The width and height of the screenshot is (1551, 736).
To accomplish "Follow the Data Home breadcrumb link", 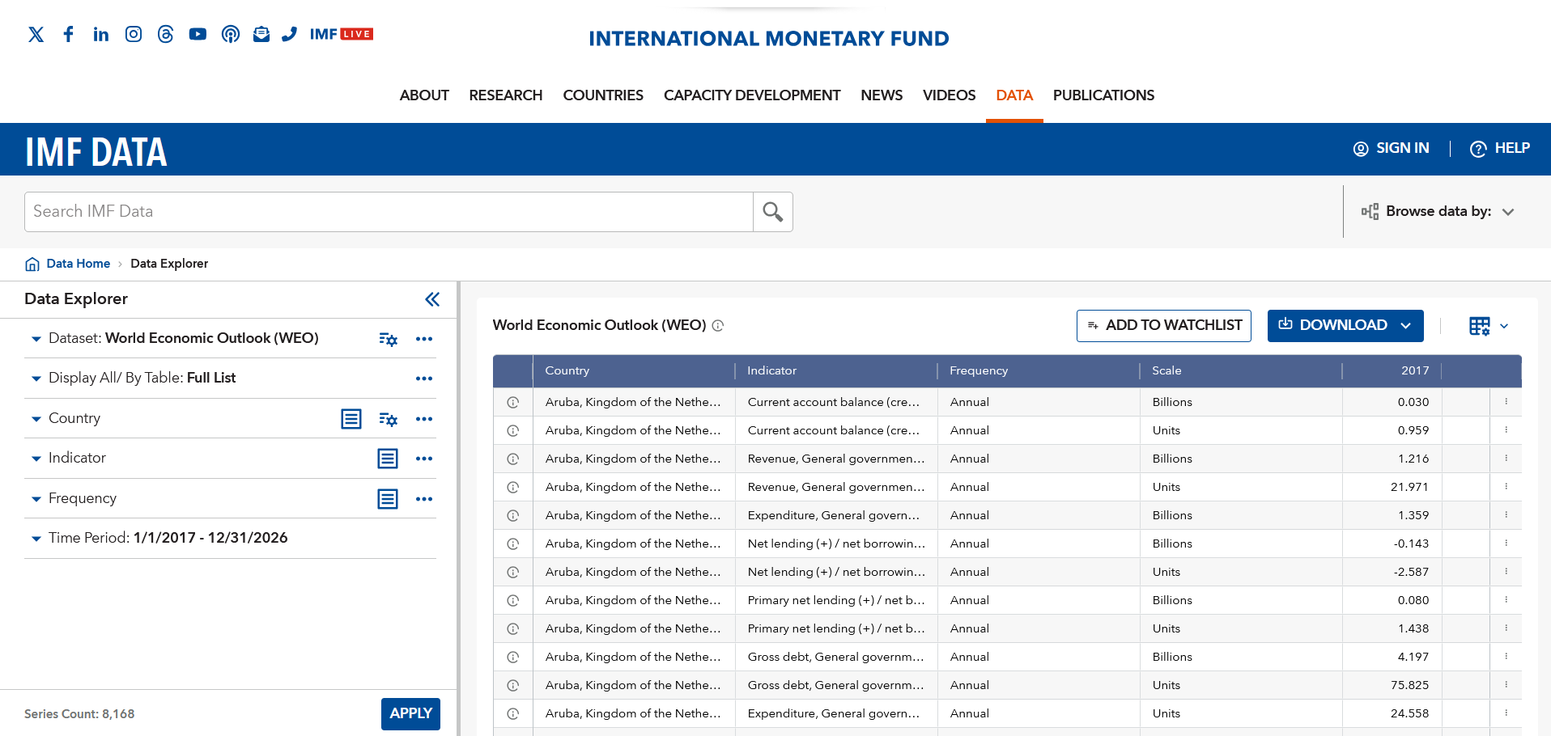I will [x=78, y=264].
